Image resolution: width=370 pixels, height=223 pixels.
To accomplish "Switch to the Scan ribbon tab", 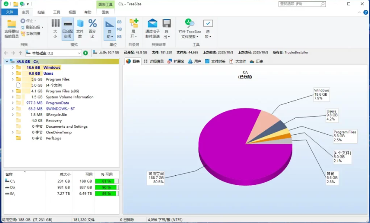I will pyautogui.click(x=41, y=12).
